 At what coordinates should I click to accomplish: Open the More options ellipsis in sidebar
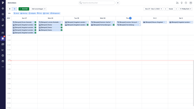pyautogui.click(x=3, y=67)
